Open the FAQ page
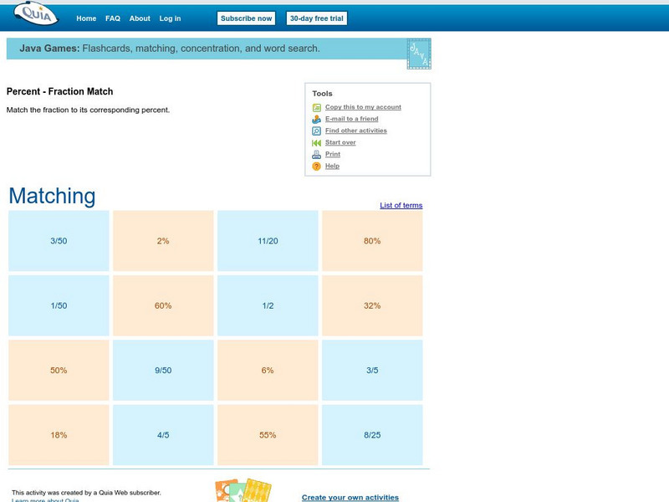The image size is (669, 502). tap(111, 18)
